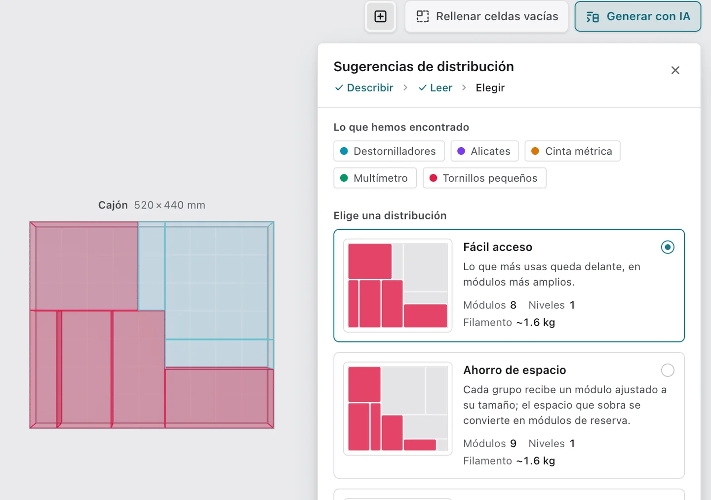Click the orange dot on Cinta métrica

point(535,151)
